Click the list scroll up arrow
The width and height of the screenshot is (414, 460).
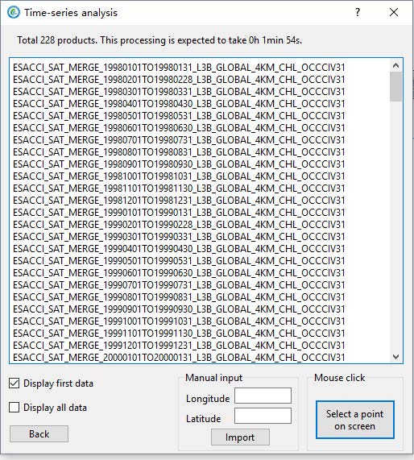[395, 65]
